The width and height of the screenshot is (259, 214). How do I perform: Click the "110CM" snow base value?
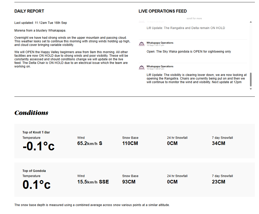130,143
